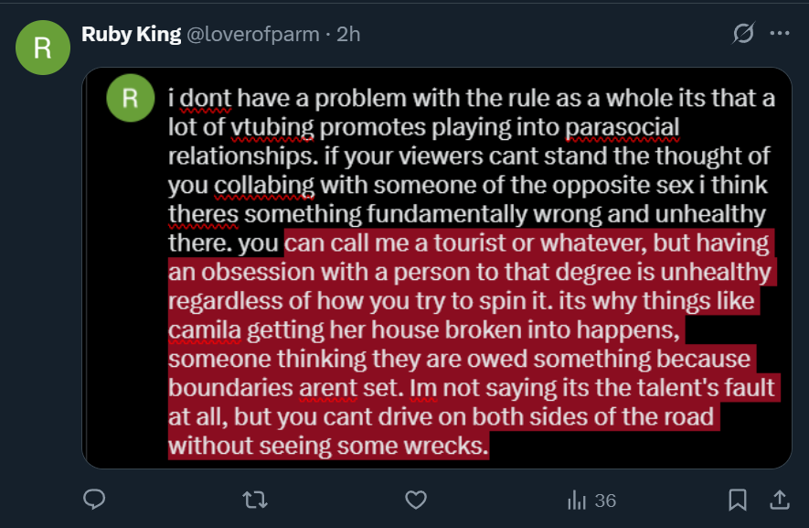Click the view count number 36
The image size is (809, 528).
(605, 501)
